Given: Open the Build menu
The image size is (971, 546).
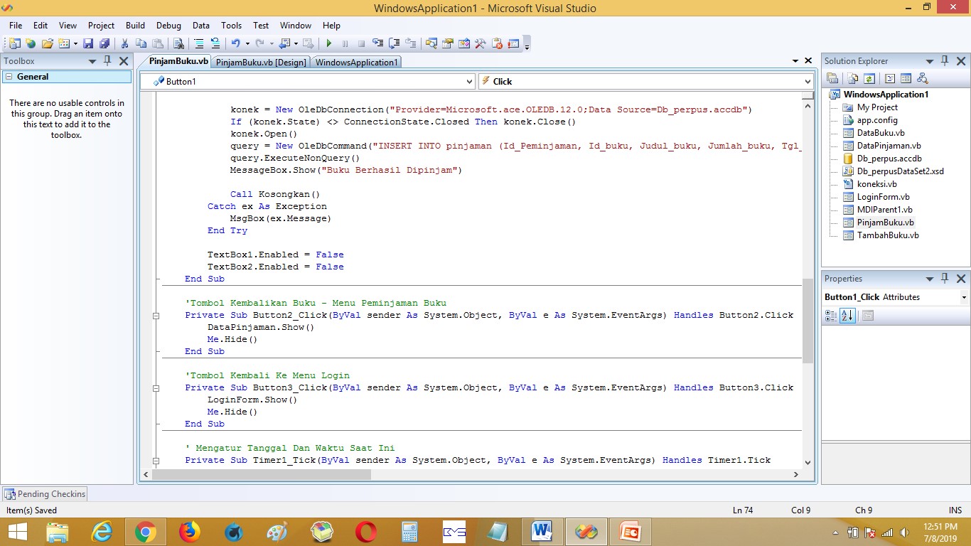Looking at the screenshot, I should point(135,25).
